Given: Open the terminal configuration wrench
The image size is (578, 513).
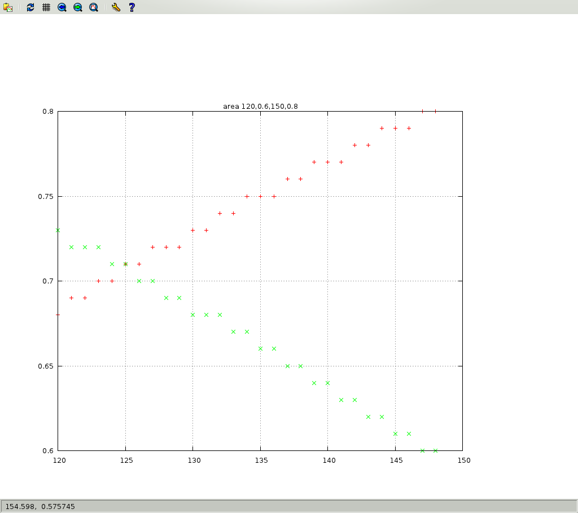Looking at the screenshot, I should pyautogui.click(x=116, y=7).
